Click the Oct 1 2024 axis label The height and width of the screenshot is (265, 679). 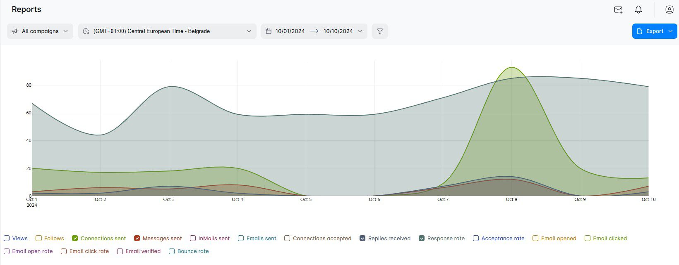click(x=32, y=202)
